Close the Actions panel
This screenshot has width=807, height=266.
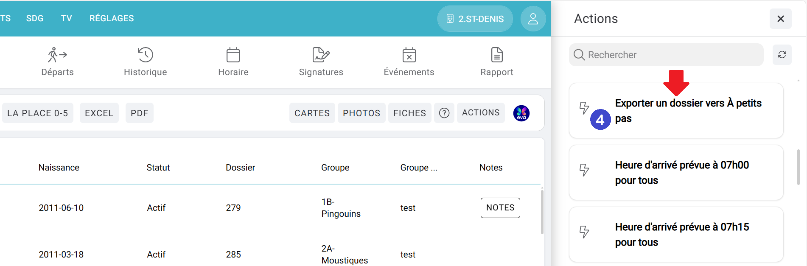tap(780, 19)
